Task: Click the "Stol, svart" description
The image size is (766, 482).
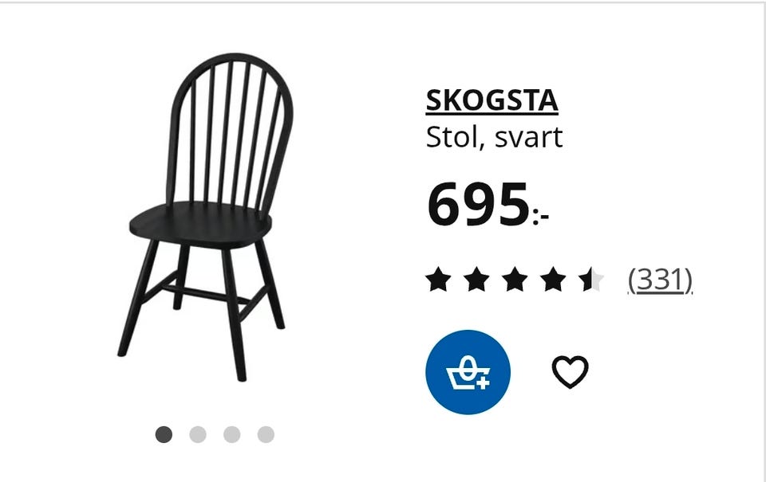Action: pyautogui.click(x=495, y=138)
